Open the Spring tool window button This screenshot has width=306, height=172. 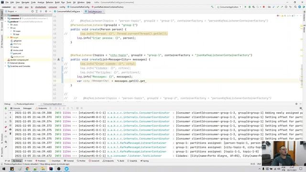tap(144, 161)
